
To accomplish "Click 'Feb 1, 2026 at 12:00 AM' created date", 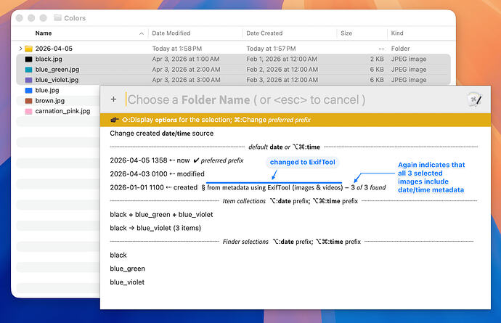I will tap(282, 59).
